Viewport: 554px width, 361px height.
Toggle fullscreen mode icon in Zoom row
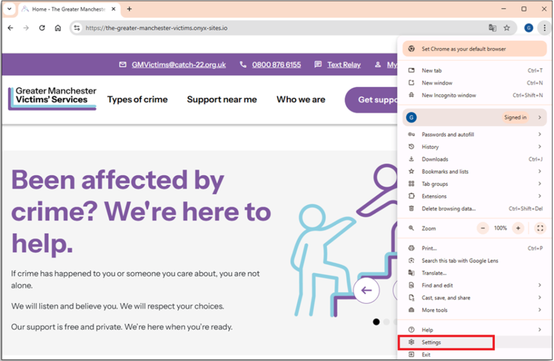point(540,228)
